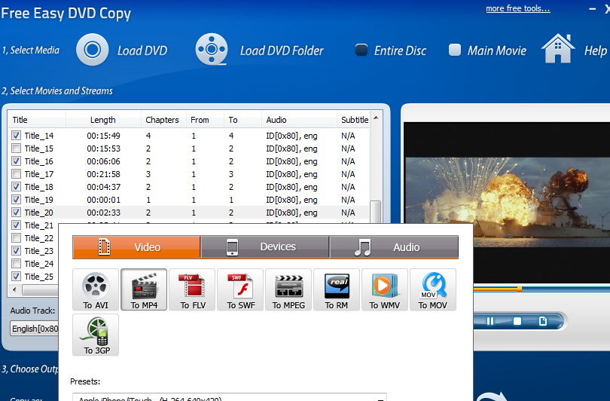Image resolution: width=610 pixels, height=401 pixels.
Task: Click the Help text button
Action: tap(595, 51)
